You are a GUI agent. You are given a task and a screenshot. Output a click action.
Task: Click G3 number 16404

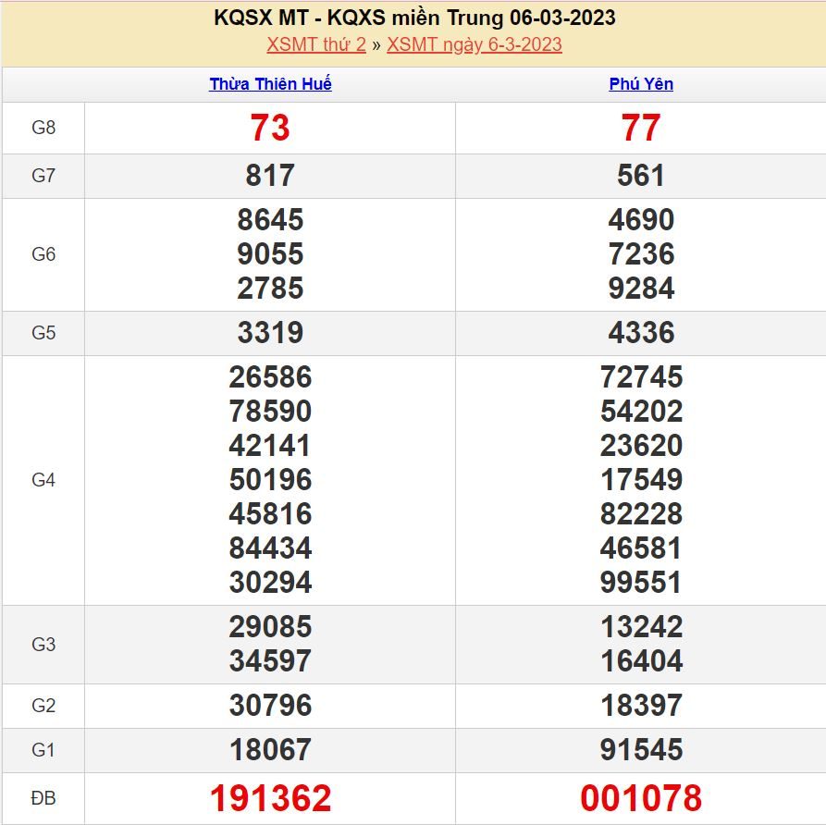(641, 660)
